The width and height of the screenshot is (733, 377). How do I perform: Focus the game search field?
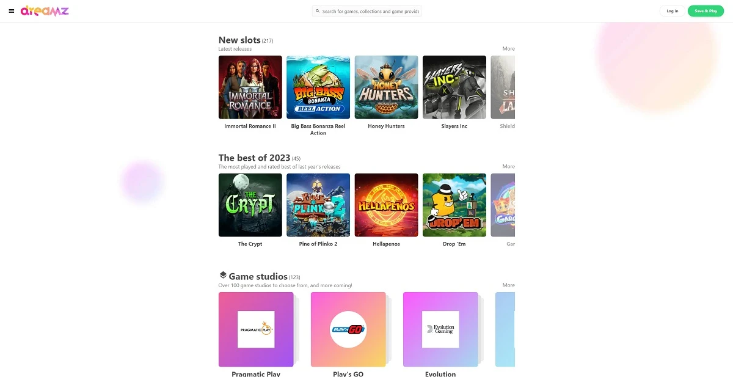click(x=366, y=11)
